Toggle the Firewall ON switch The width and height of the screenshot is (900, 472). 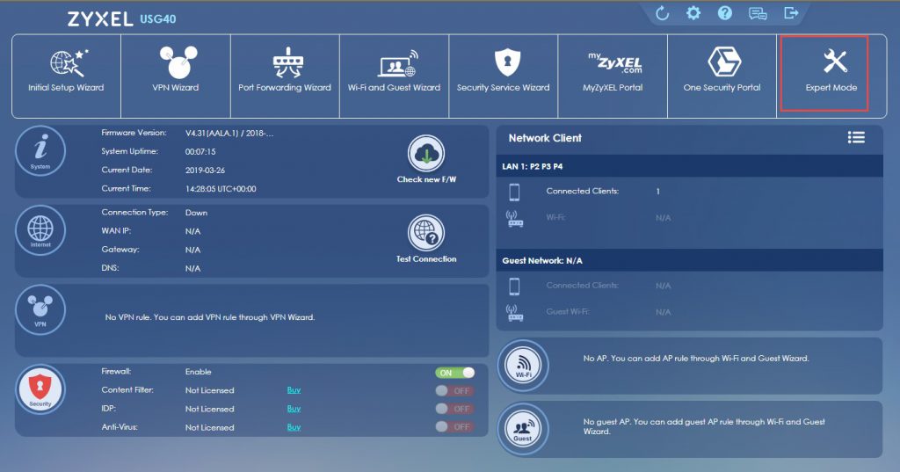(455, 373)
